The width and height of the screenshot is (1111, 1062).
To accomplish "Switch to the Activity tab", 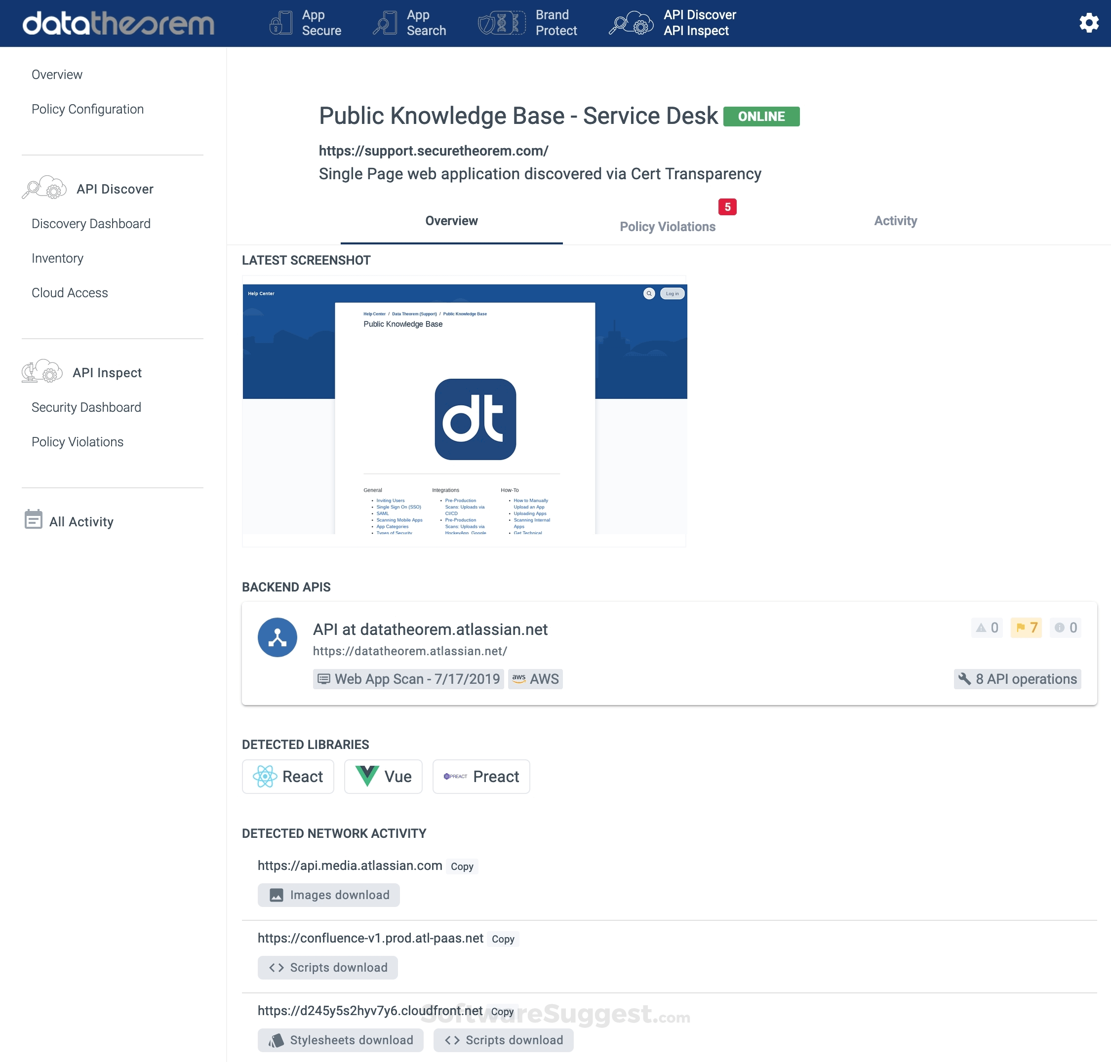I will [895, 220].
